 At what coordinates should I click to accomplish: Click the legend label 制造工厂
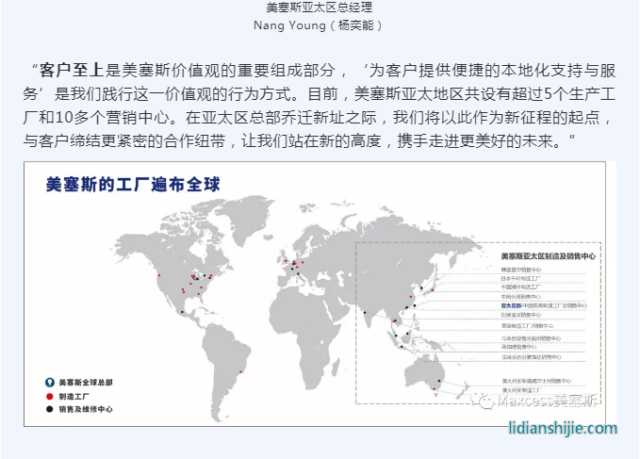click(74, 396)
